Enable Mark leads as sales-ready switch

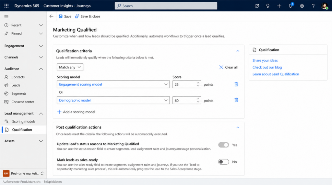click(224, 162)
